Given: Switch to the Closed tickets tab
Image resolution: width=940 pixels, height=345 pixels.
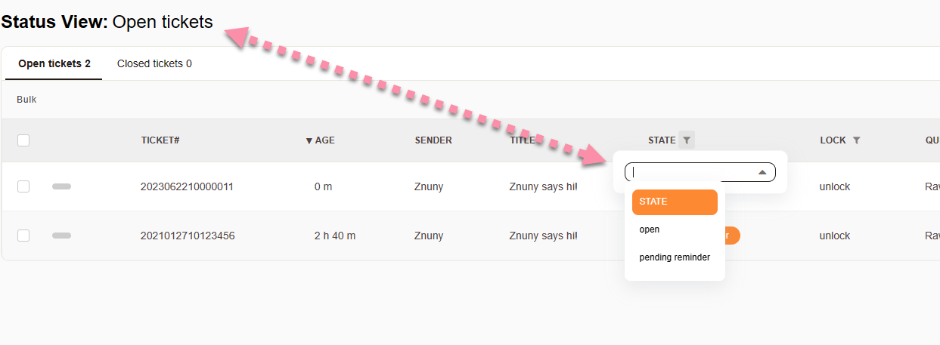Looking at the screenshot, I should (154, 63).
